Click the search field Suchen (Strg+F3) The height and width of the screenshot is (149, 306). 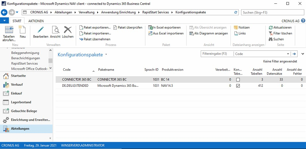pyautogui.click(x=273, y=12)
